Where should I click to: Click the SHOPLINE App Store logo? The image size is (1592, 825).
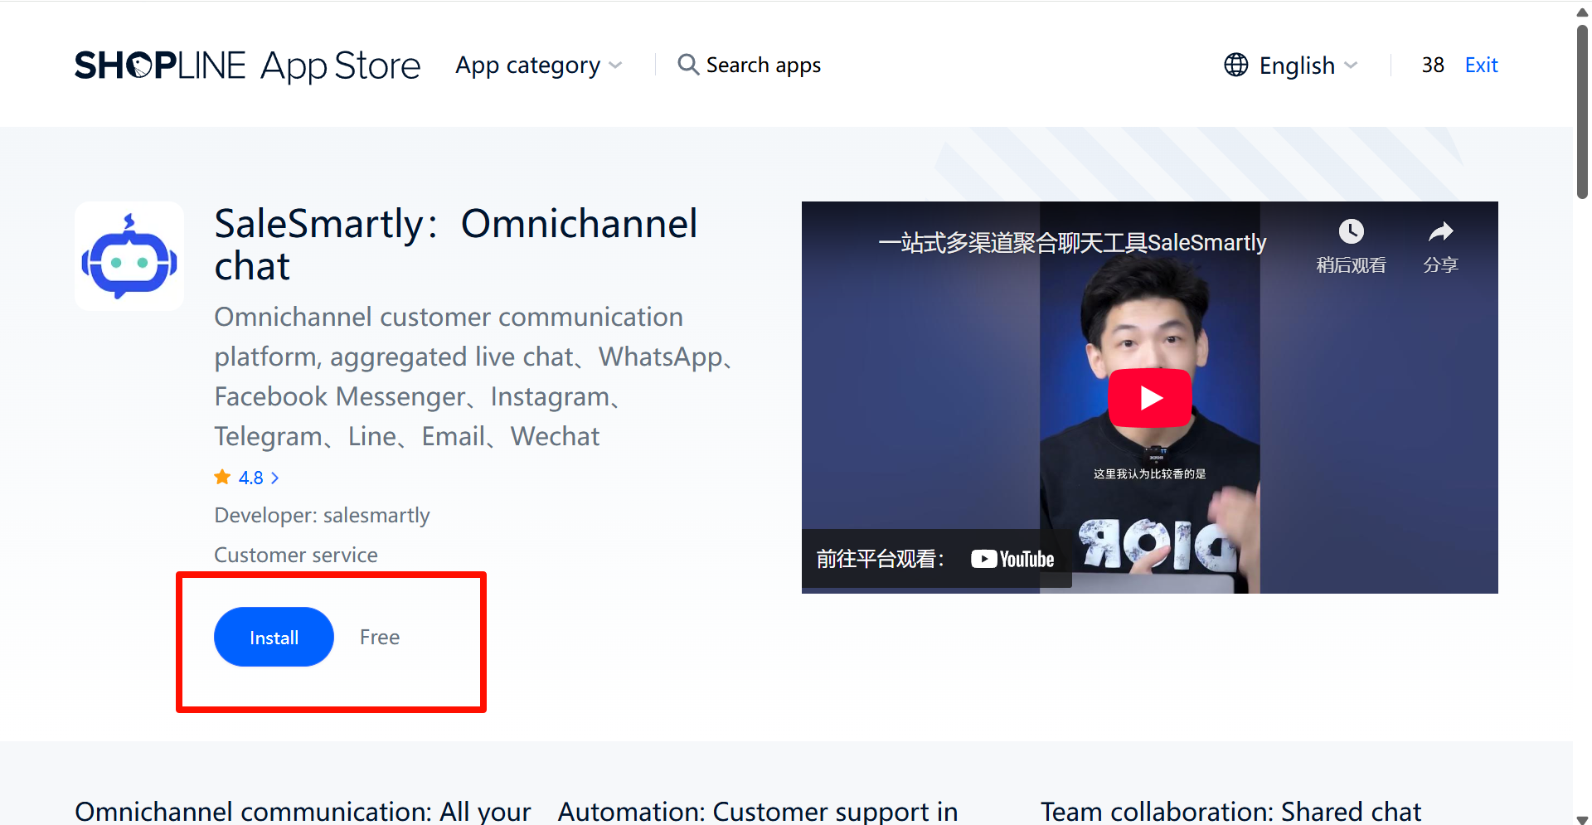[x=247, y=66]
